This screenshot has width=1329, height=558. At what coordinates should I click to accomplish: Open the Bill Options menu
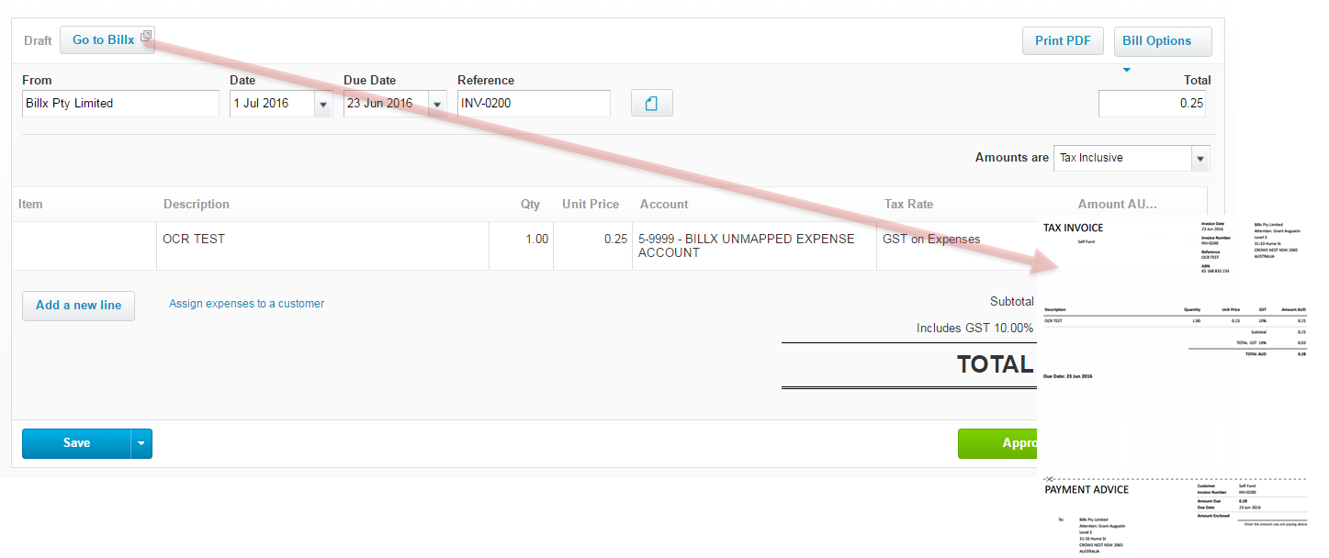pyautogui.click(x=1162, y=41)
